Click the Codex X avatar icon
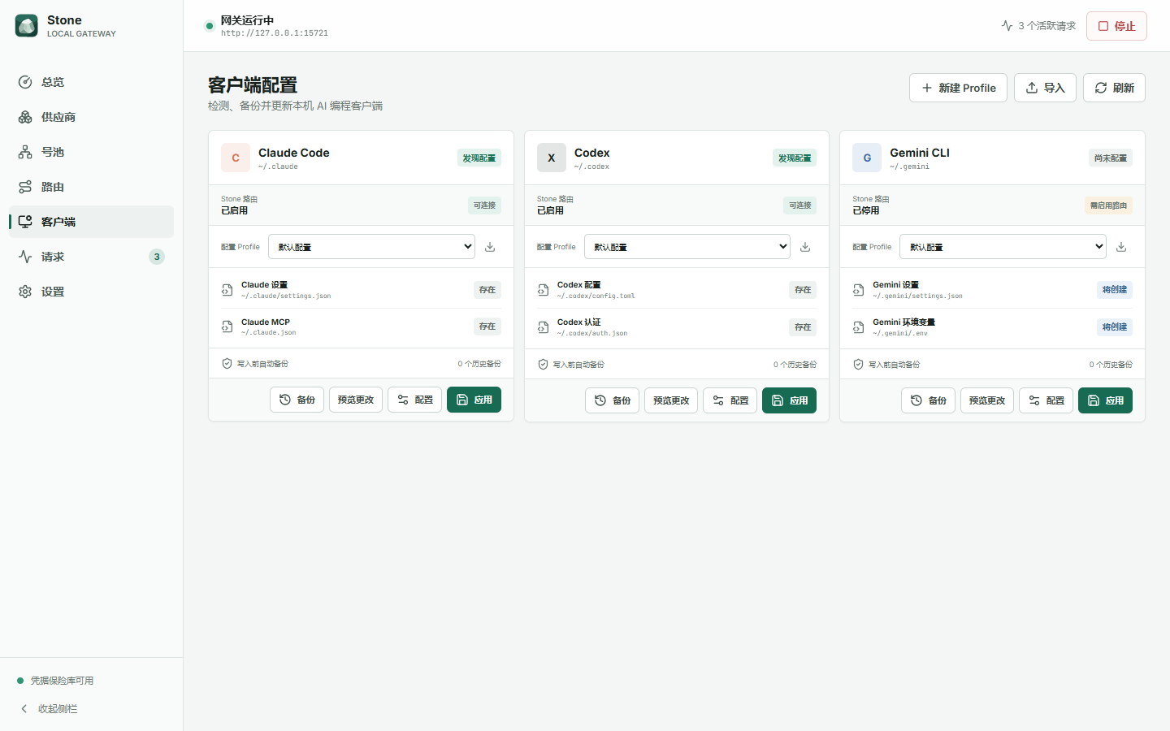This screenshot has height=731, width=1170. 552,158
